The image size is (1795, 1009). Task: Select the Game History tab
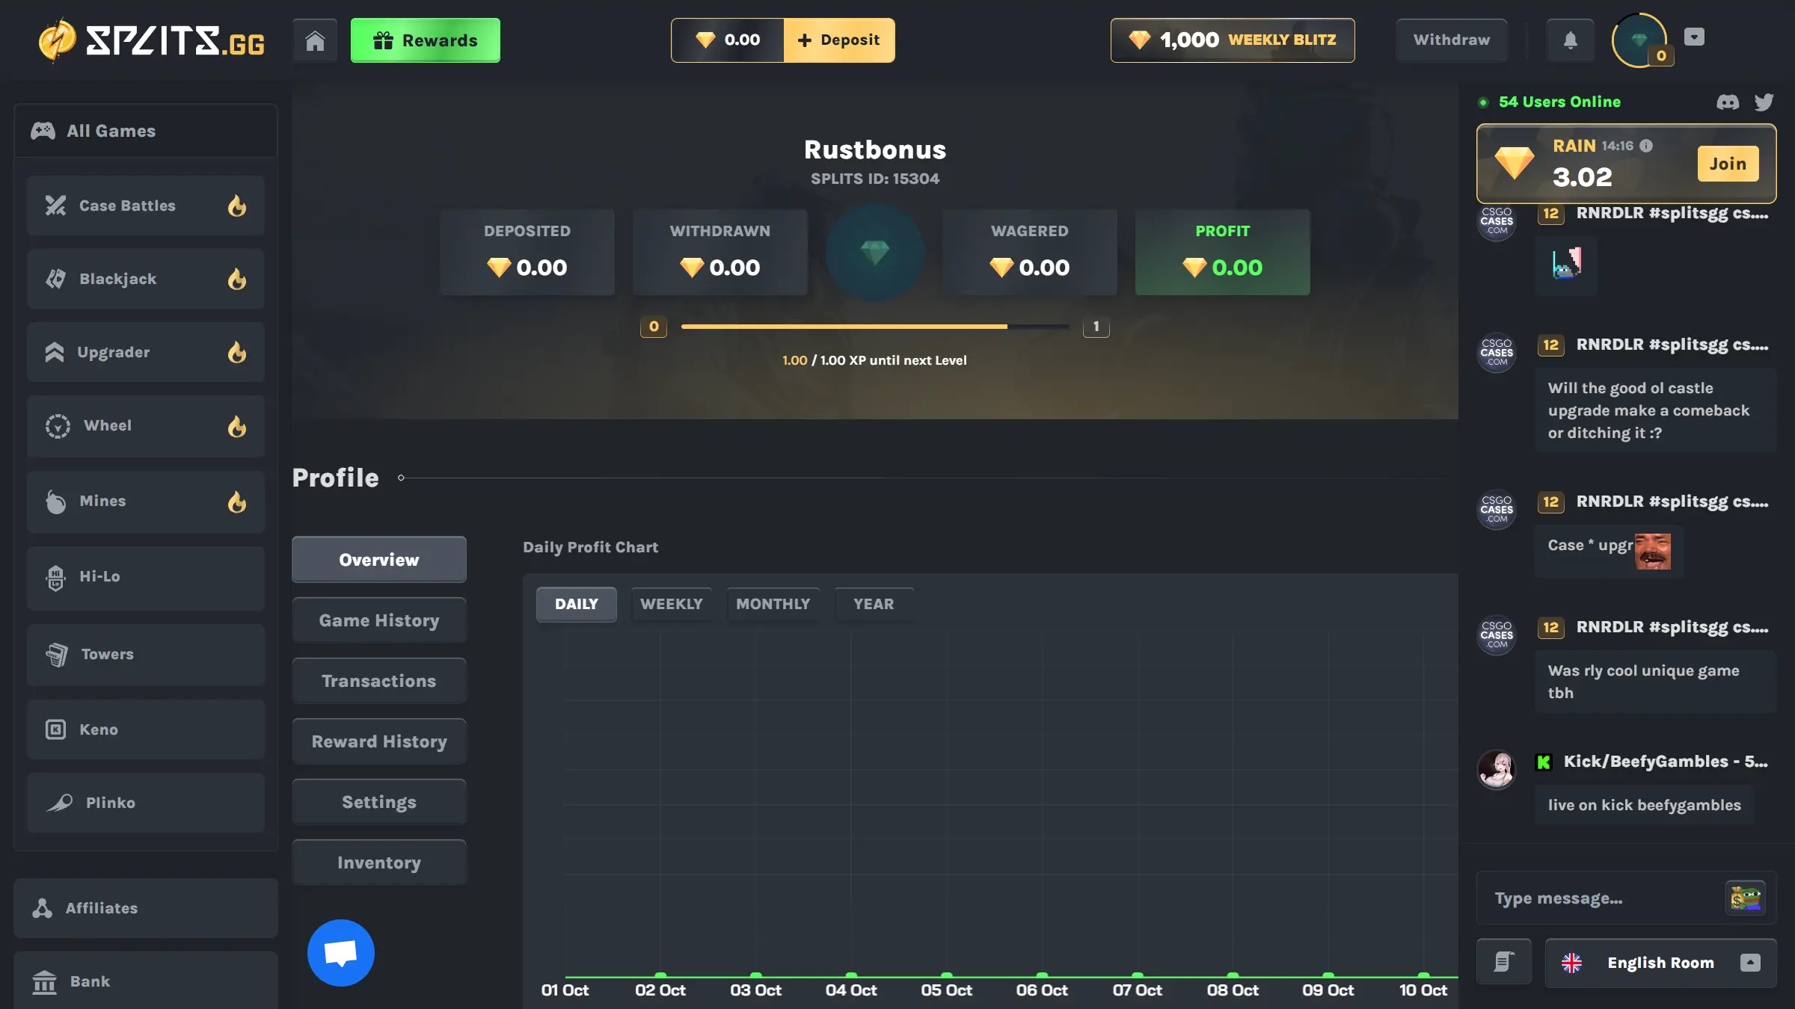[x=379, y=620]
